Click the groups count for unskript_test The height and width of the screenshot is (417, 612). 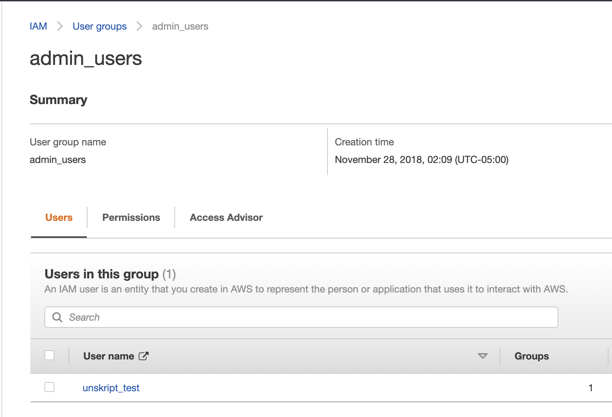[590, 388]
